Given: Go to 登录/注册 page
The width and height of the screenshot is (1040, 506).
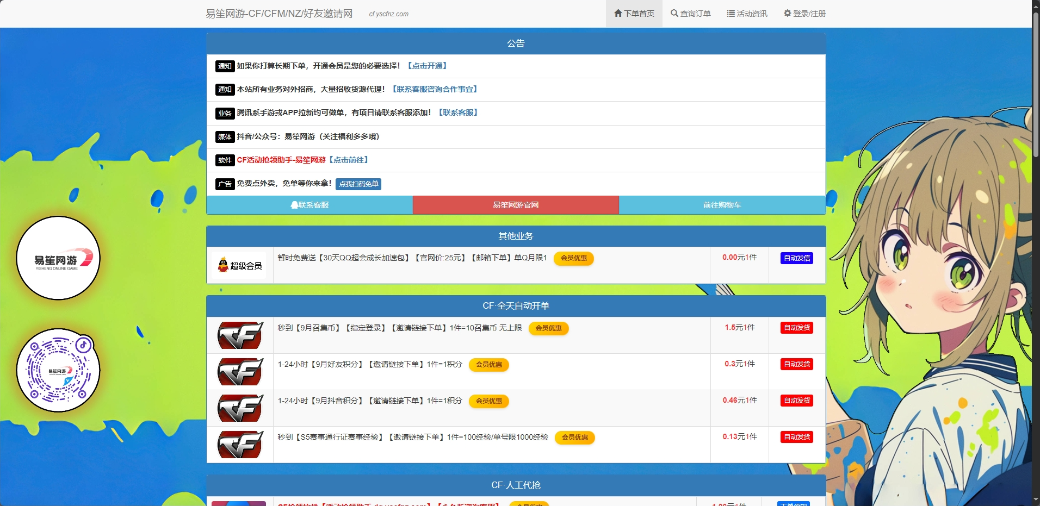Looking at the screenshot, I should click(x=805, y=14).
